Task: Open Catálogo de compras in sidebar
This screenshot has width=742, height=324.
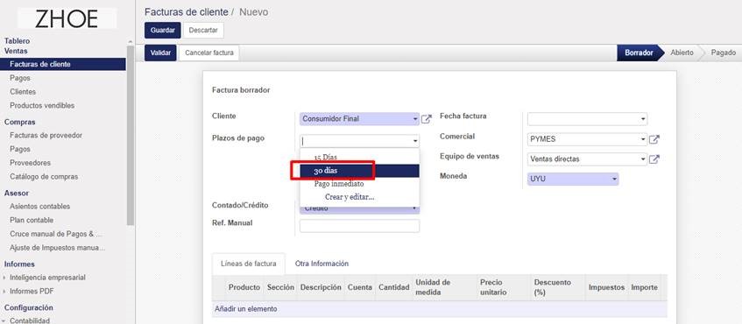Action: pos(44,176)
